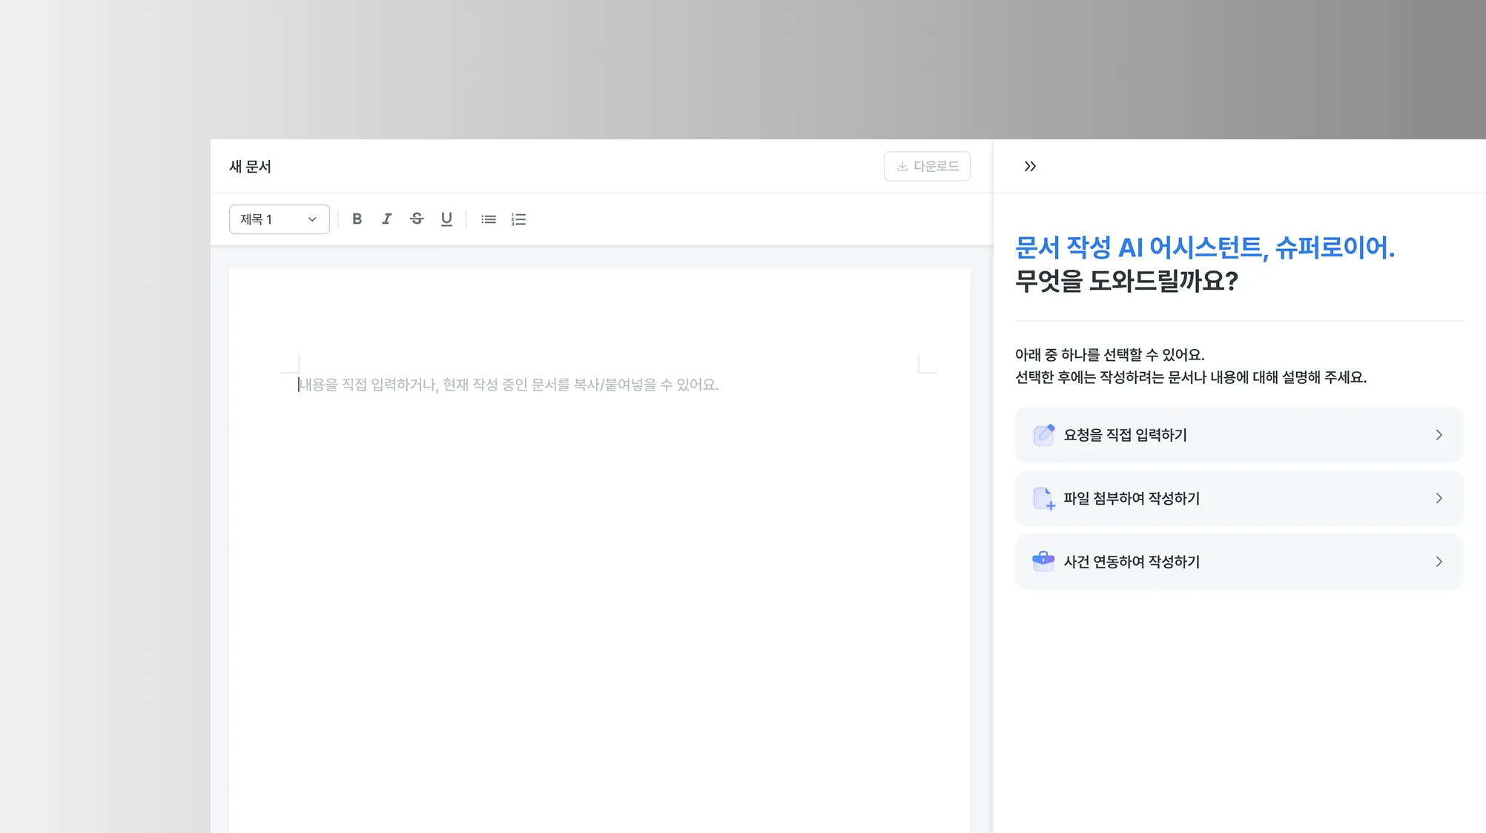Image resolution: width=1486 pixels, height=833 pixels.
Task: Expand the 사건 연동하여 작성하기 chevron
Action: coord(1439,562)
